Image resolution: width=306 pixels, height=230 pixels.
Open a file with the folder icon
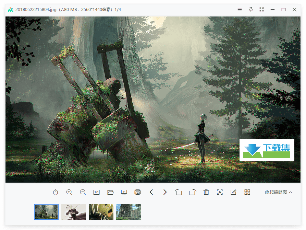pos(110,192)
